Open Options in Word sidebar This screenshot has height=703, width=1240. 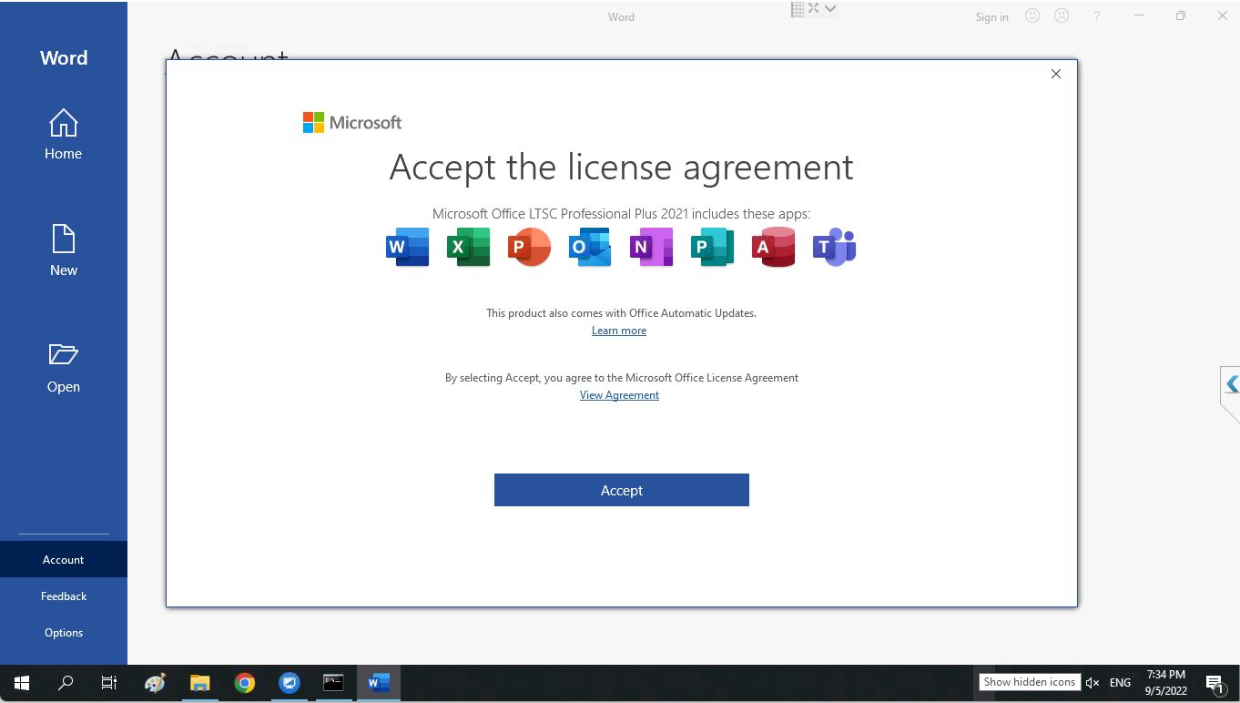[x=64, y=633]
